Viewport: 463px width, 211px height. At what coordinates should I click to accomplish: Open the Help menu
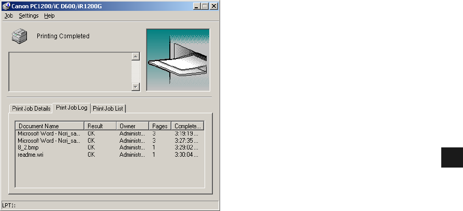click(x=49, y=16)
